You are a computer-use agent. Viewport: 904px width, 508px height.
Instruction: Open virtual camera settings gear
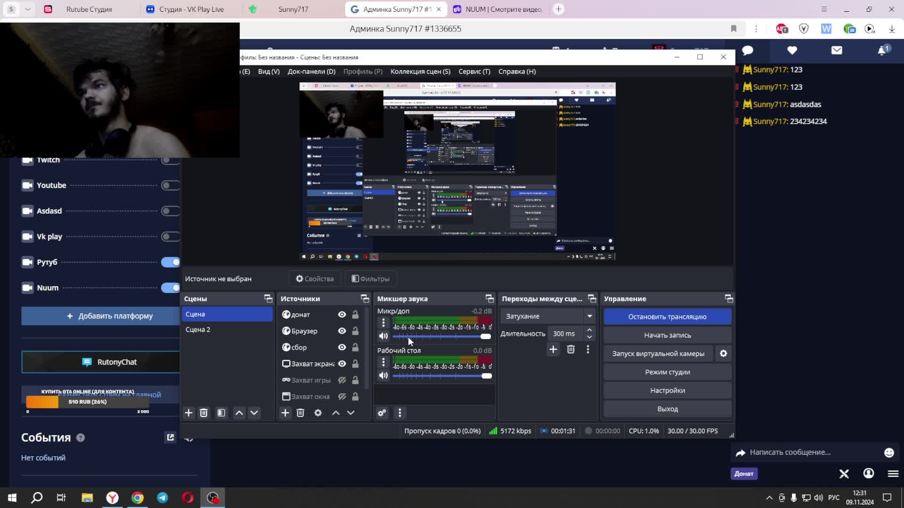(x=724, y=354)
